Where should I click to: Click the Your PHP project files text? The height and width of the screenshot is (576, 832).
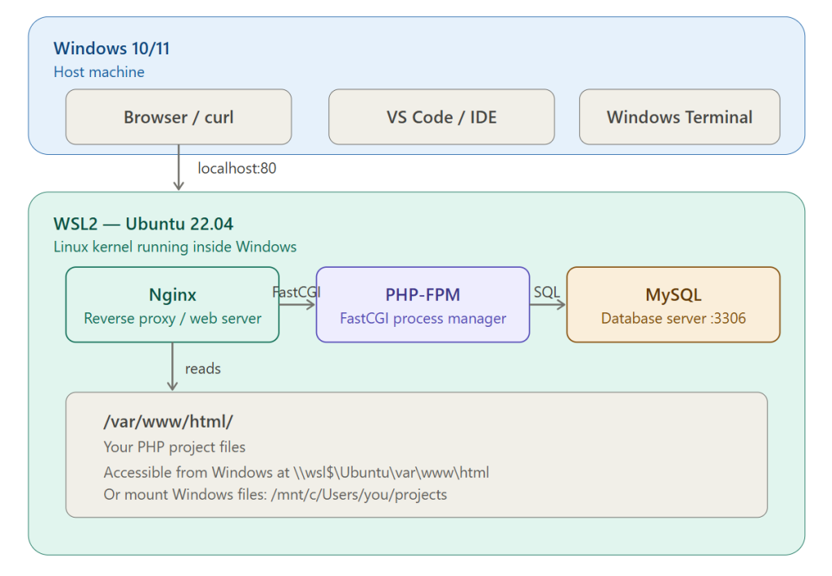click(x=174, y=447)
